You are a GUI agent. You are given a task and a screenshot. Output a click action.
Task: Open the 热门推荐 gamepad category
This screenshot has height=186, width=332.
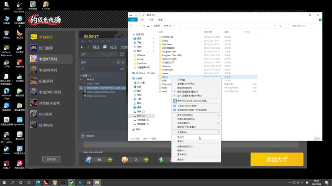pos(51,48)
